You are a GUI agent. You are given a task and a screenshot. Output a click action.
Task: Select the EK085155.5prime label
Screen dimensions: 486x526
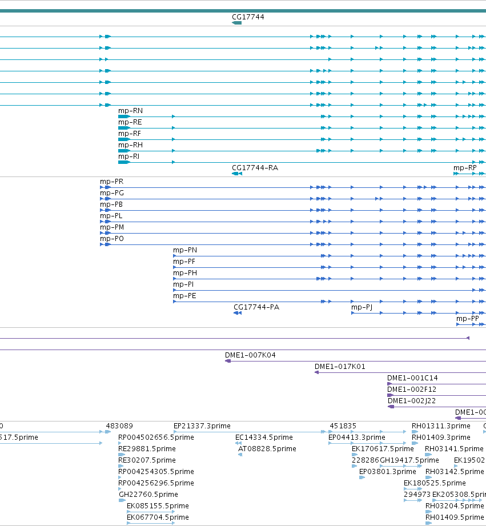[x=158, y=505]
